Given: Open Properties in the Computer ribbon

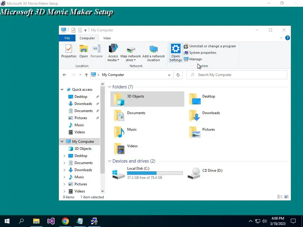Looking at the screenshot, I should pos(69,51).
